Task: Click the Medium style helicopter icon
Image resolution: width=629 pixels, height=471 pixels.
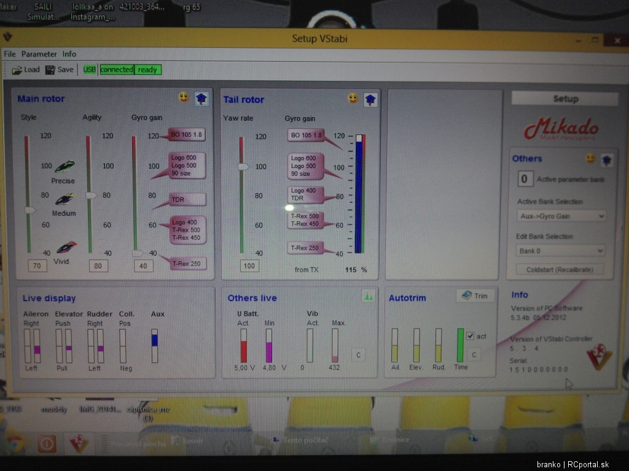Action: pos(64,199)
